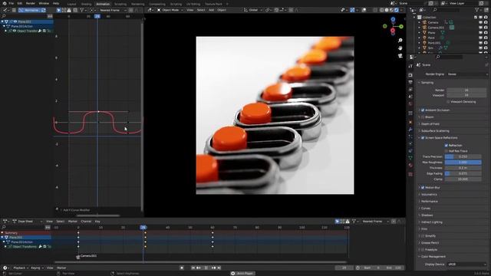The image size is (491, 276).
Task: Enable the Viewport Denoising checkbox
Action: 448,102
